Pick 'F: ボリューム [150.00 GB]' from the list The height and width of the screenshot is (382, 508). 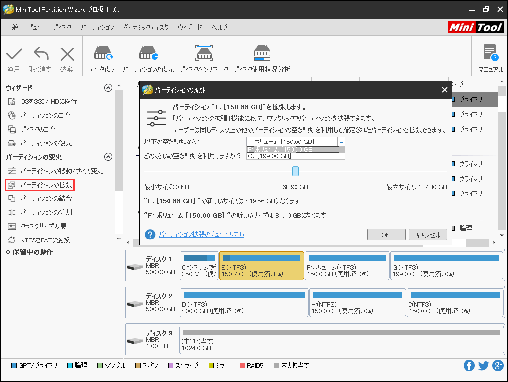click(296, 150)
